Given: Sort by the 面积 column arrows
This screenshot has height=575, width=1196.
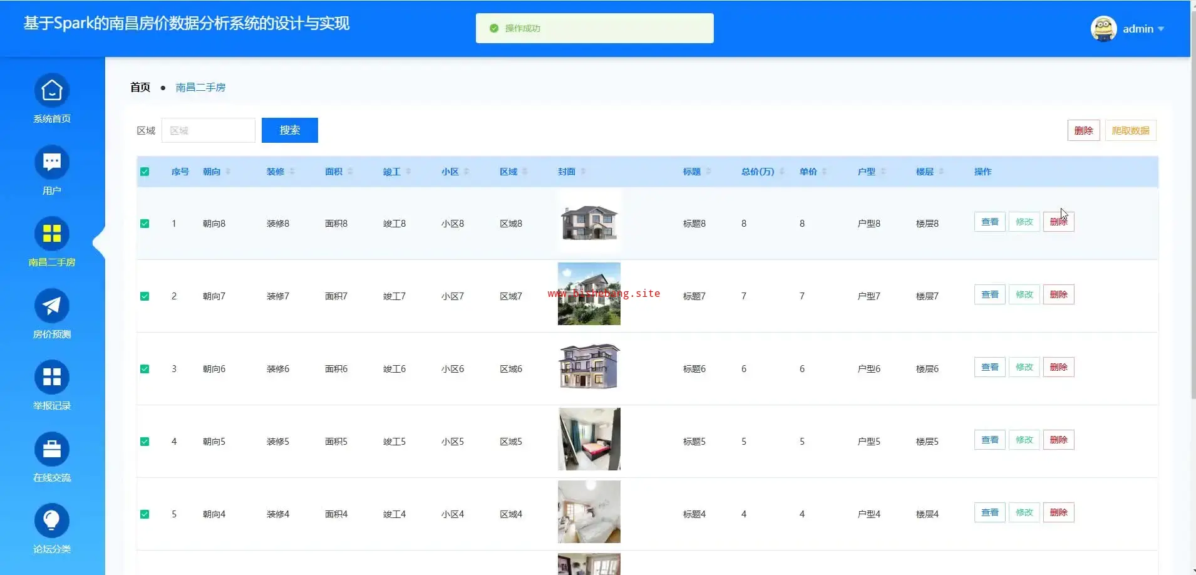Looking at the screenshot, I should 350,172.
